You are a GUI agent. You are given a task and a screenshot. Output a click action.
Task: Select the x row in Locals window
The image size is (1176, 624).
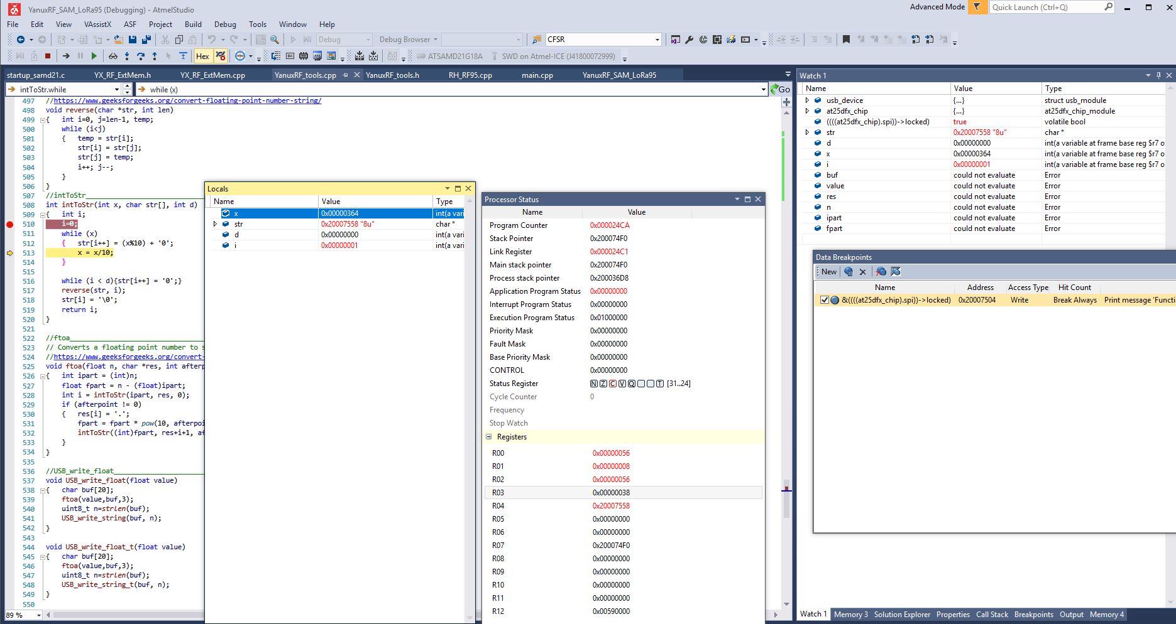pos(337,213)
